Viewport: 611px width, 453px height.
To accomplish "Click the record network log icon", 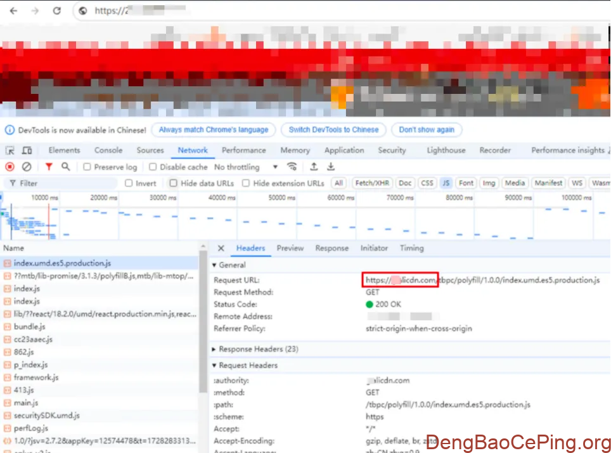I will point(10,167).
